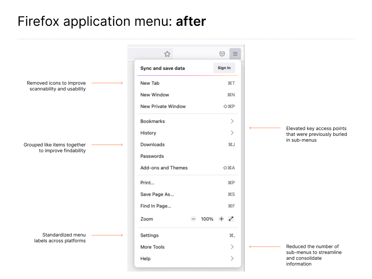The image size is (372, 279).
Task: Reset zoom by clicking 100% label
Action: pyautogui.click(x=207, y=219)
